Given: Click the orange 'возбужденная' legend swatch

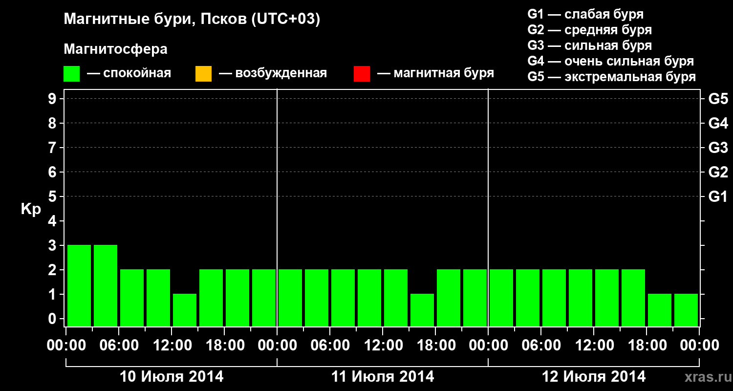Looking at the screenshot, I should [203, 74].
